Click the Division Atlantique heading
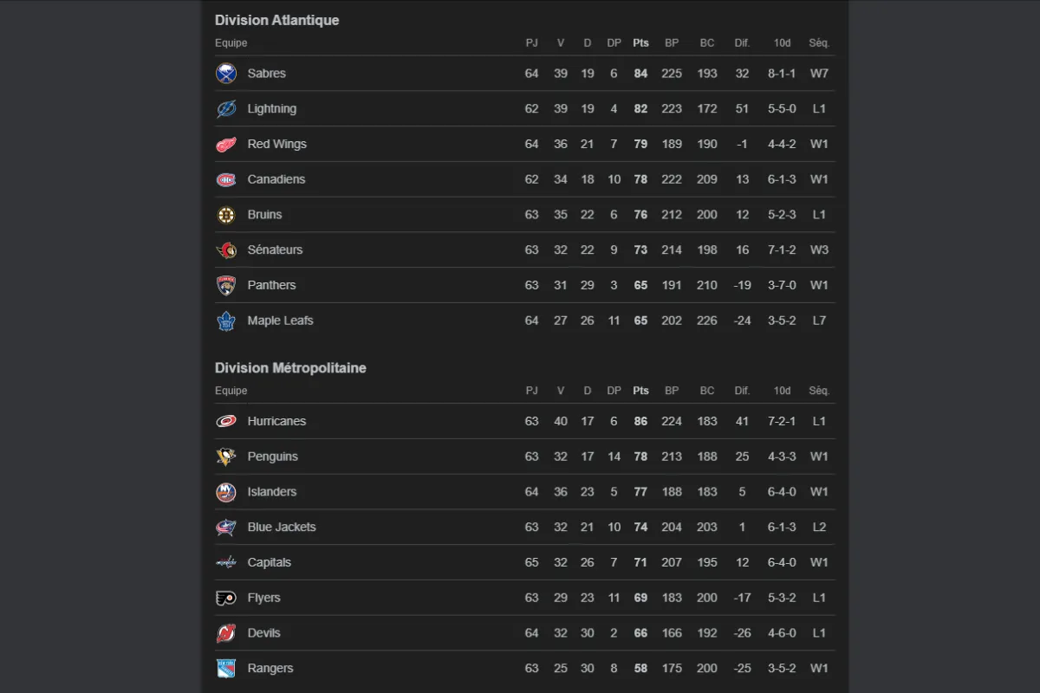The width and height of the screenshot is (1040, 693). [x=276, y=20]
